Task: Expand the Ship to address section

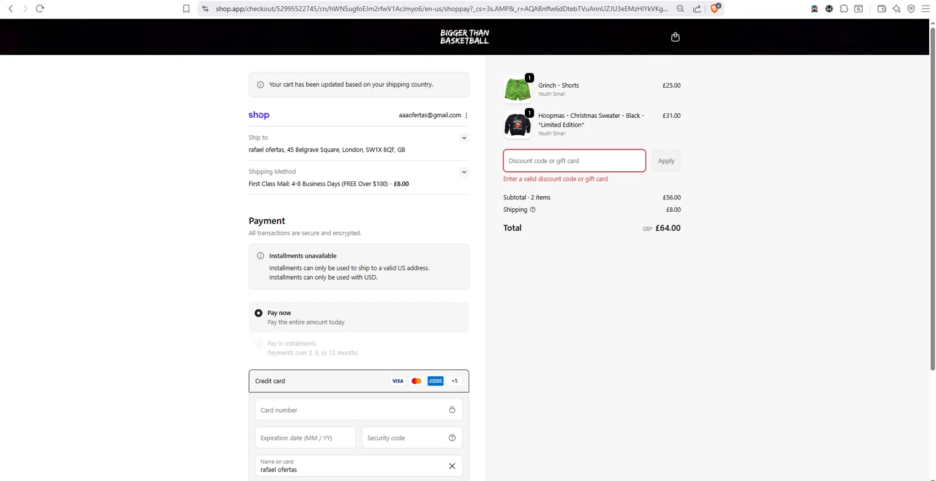Action: click(464, 138)
